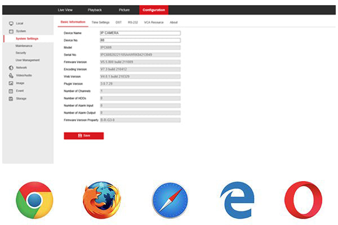Click the Local monitor icon in sidebar

pos(11,24)
